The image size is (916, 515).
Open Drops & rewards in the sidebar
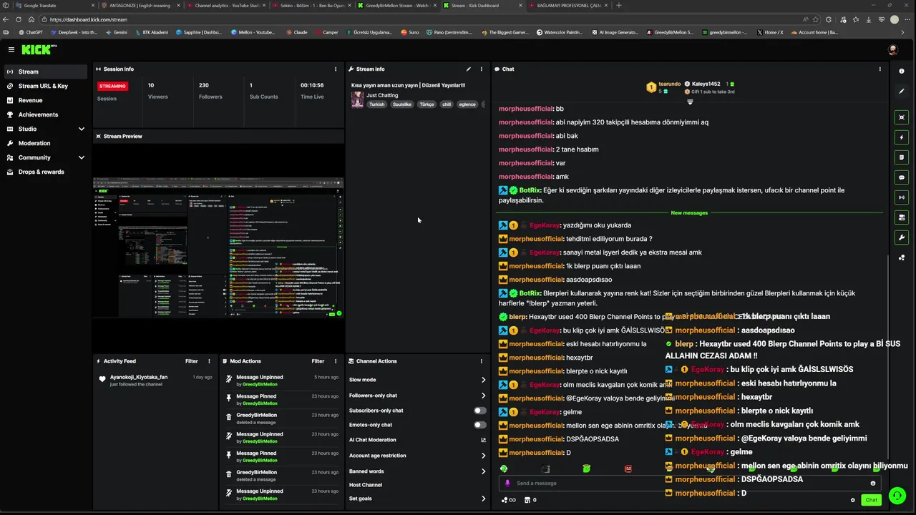click(x=41, y=172)
